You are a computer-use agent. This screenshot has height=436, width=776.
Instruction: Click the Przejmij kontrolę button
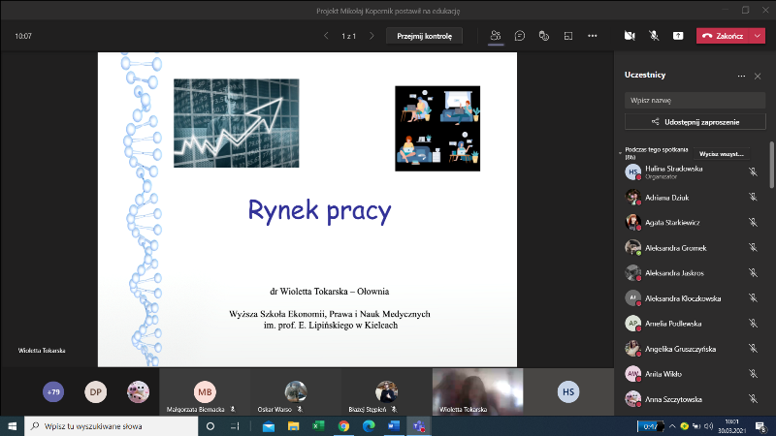[424, 36]
